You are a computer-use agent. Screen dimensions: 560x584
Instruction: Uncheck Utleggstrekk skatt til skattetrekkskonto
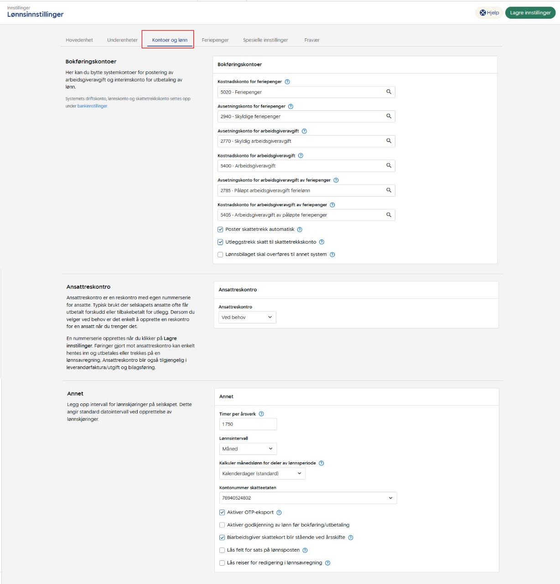[221, 242]
